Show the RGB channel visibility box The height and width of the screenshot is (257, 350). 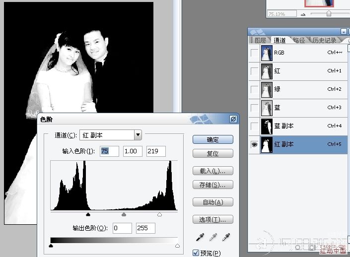[x=255, y=53]
